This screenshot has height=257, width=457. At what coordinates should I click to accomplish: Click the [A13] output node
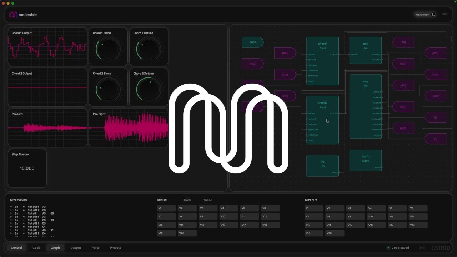[x=403, y=128]
